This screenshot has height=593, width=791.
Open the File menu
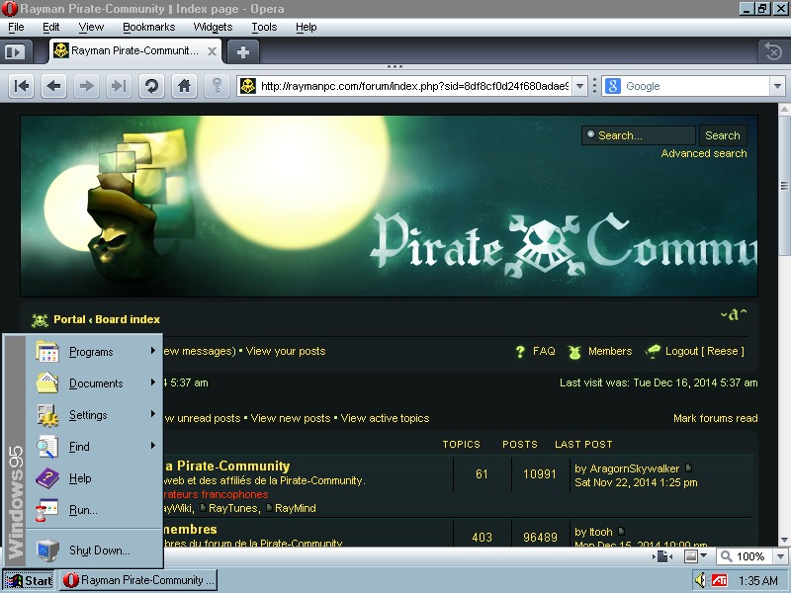coord(16,27)
